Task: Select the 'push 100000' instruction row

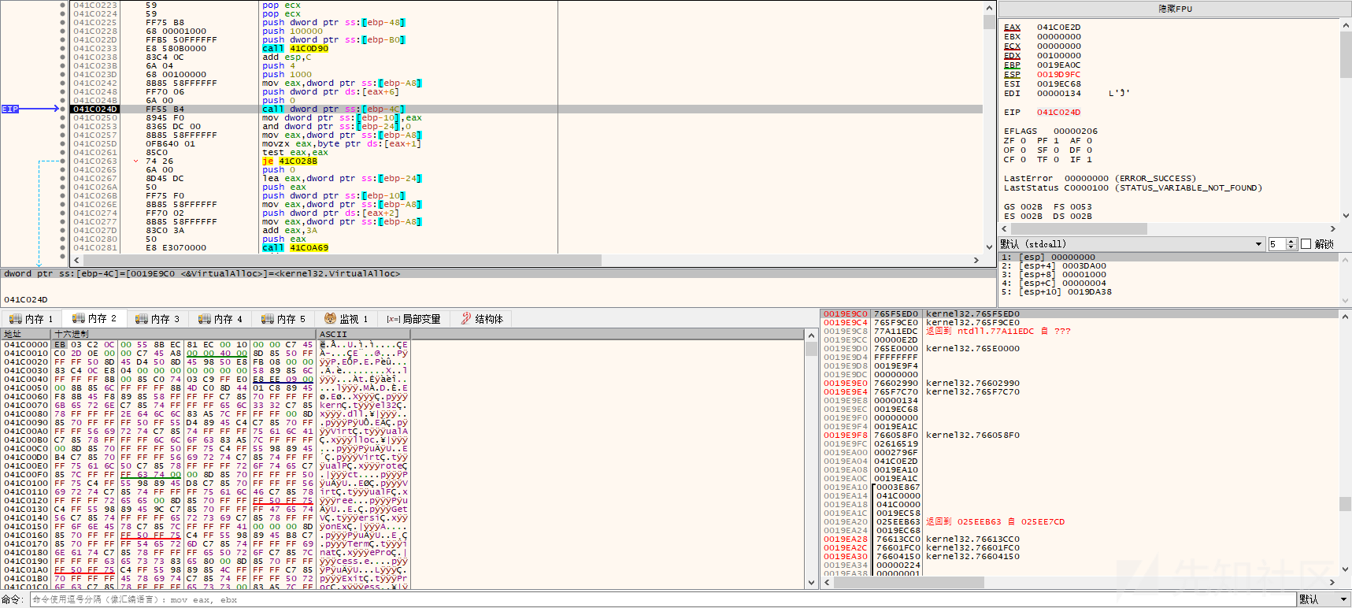Action: (x=526, y=32)
